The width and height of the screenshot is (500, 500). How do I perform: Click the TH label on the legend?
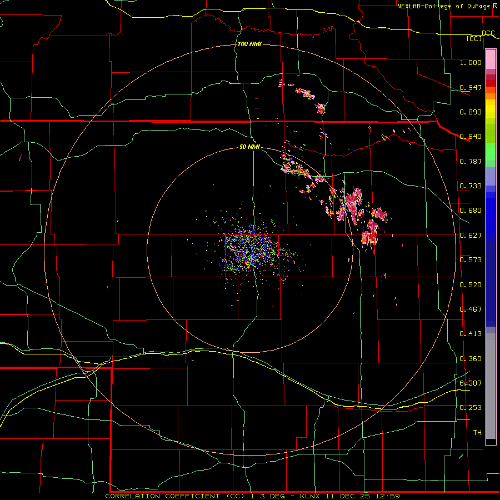click(x=477, y=433)
